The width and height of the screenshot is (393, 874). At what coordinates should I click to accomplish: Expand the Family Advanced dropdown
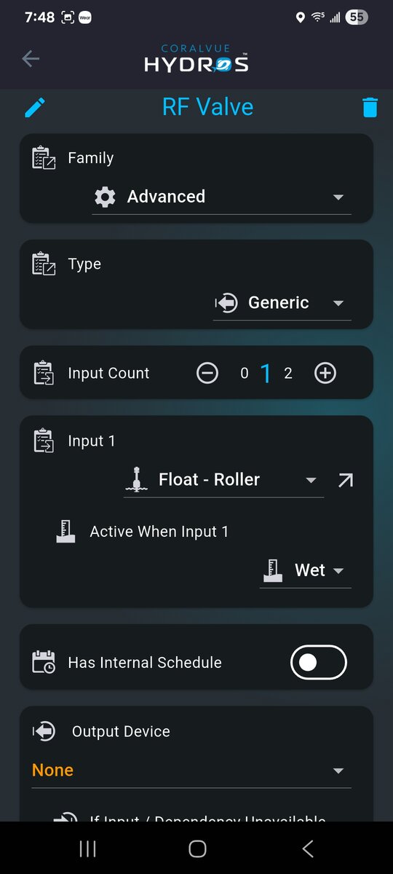point(221,197)
